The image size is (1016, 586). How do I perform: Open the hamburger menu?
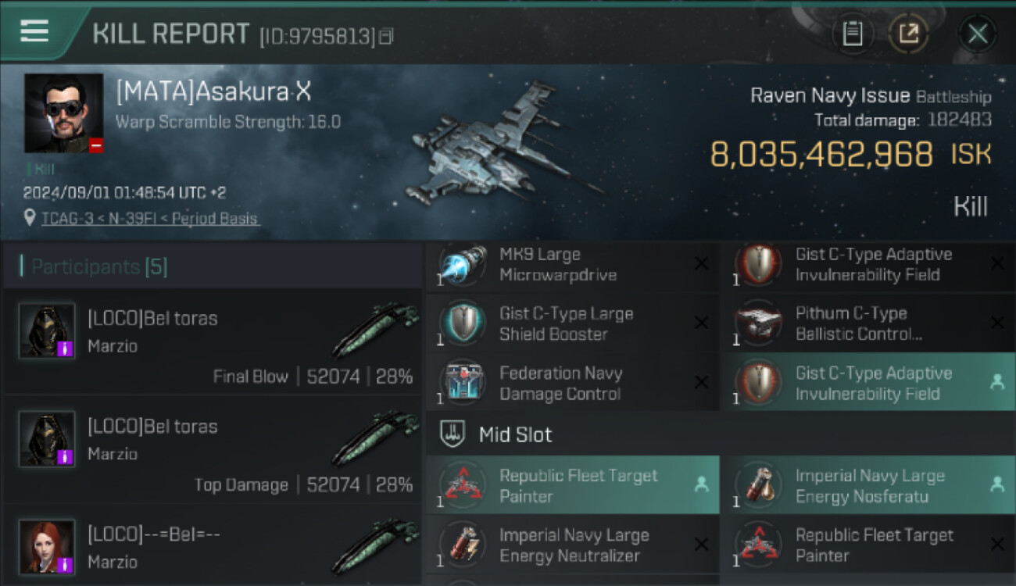[x=35, y=31]
